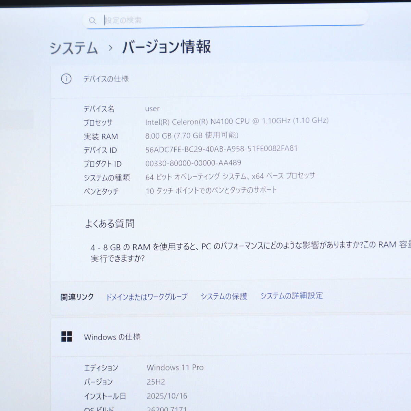Select the processor text Intel(R) Celeron(R) N4100
Image resolution: width=411 pixels, height=411 pixels.
coord(189,122)
